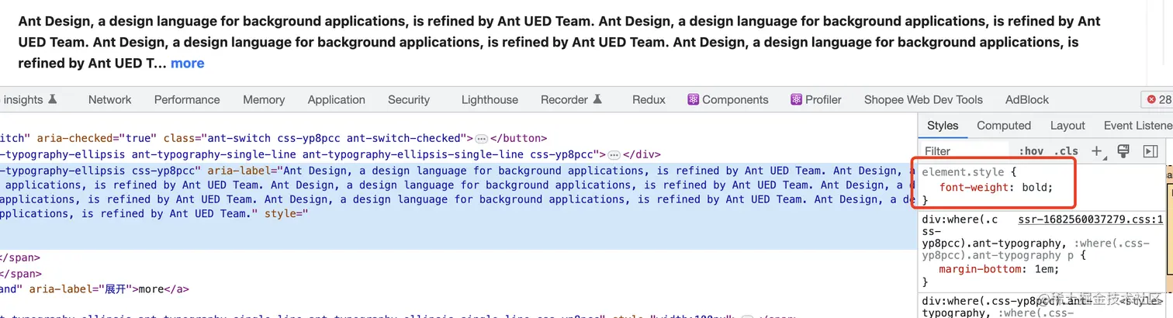Click the flask icon next to insights

pos(53,99)
